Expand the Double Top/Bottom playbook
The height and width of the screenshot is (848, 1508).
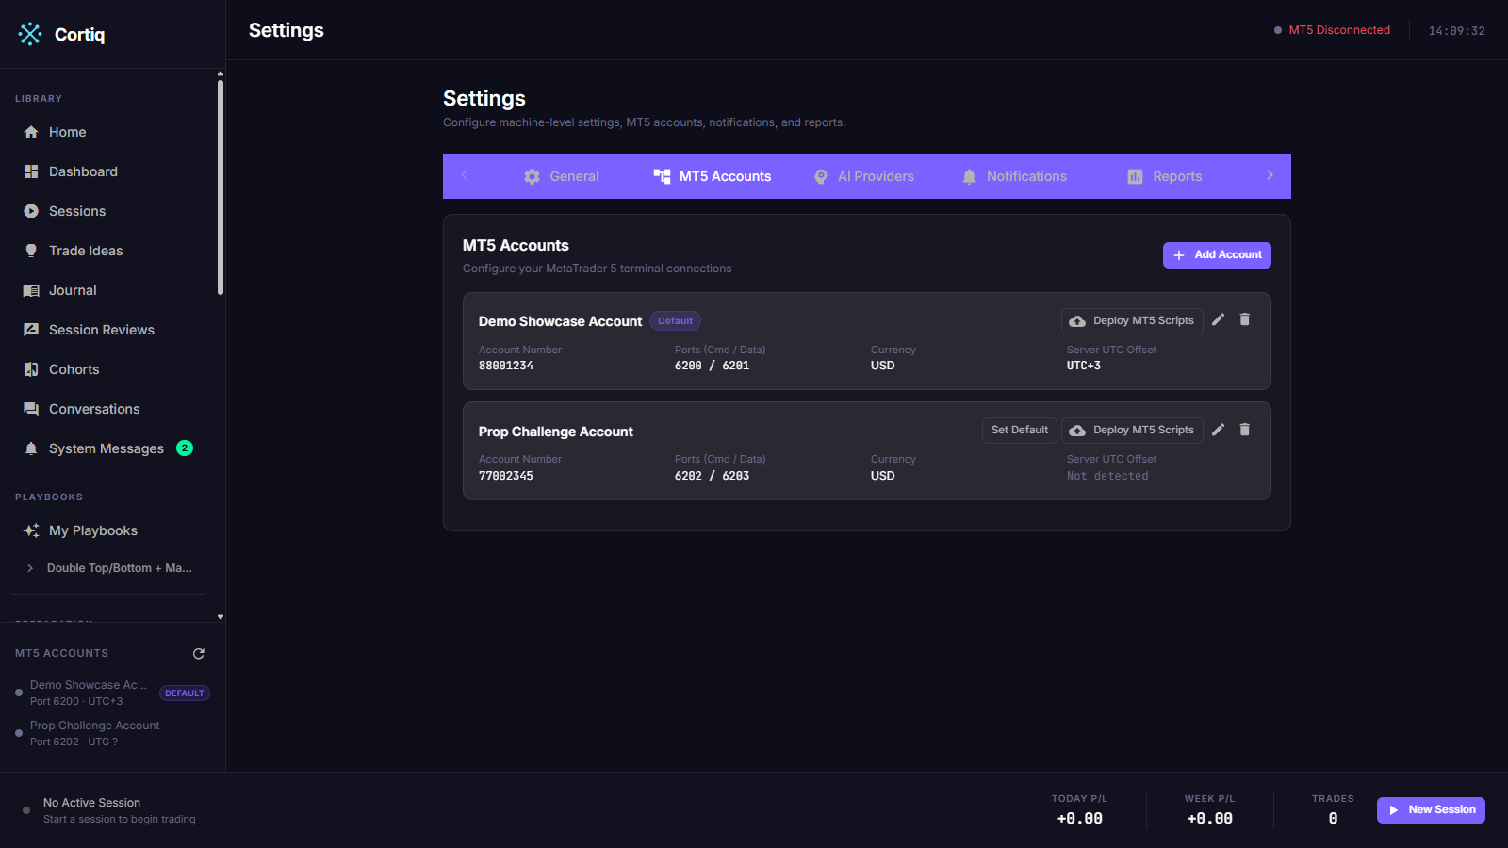coord(30,568)
